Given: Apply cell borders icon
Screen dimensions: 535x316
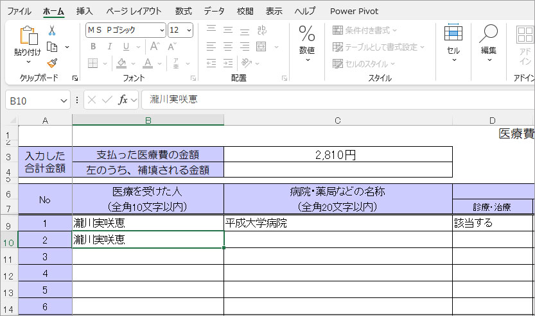Looking at the screenshot, I should point(92,63).
